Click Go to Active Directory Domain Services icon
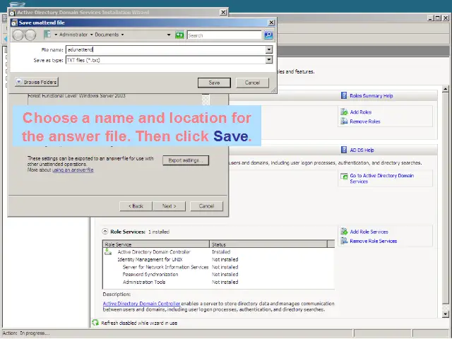Image resolution: width=452 pixels, height=339 pixels. click(344, 176)
